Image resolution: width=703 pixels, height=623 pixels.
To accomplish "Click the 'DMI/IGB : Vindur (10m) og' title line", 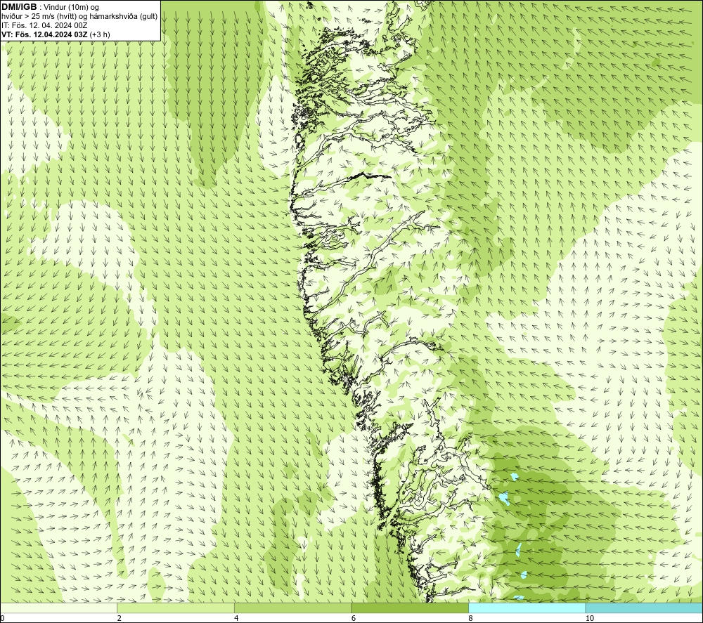I will coord(51,7).
